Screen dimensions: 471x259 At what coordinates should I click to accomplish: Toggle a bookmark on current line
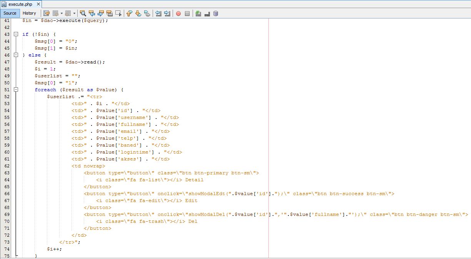147,13
